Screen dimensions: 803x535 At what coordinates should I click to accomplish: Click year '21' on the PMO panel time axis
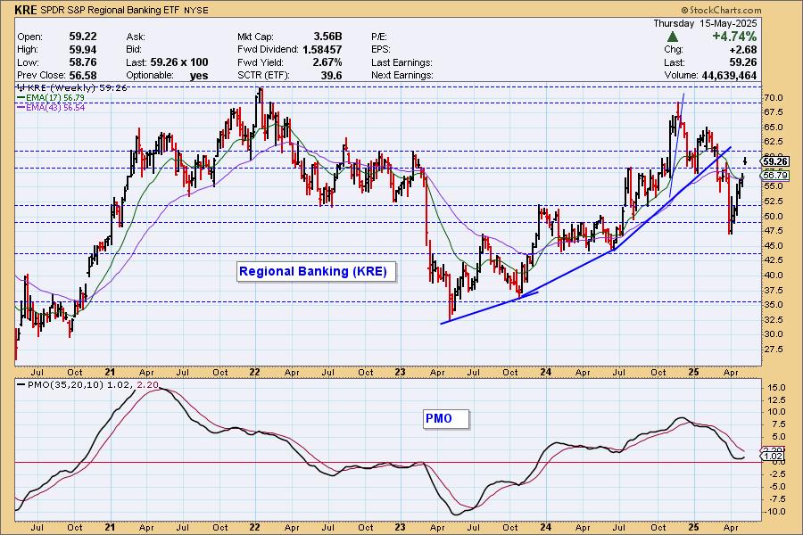coord(109,527)
